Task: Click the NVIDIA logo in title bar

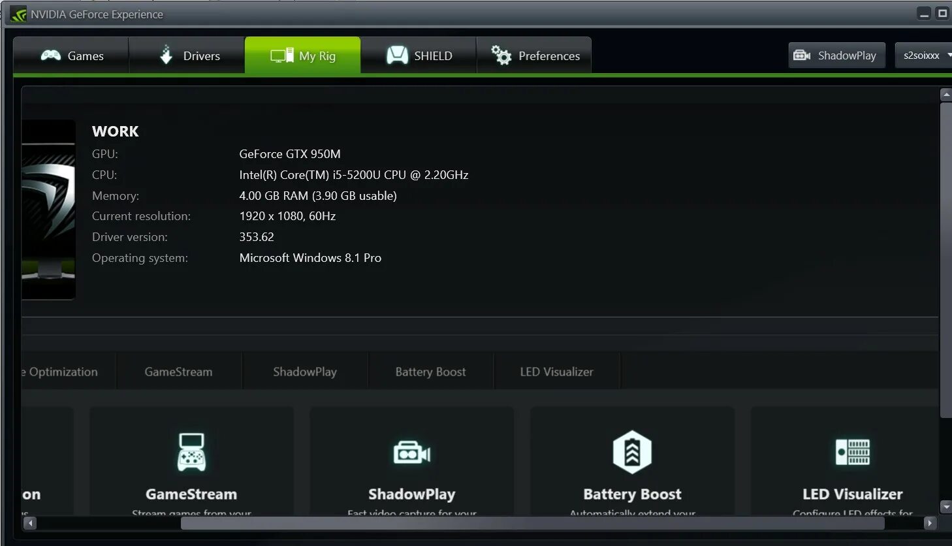Action: tap(18, 14)
